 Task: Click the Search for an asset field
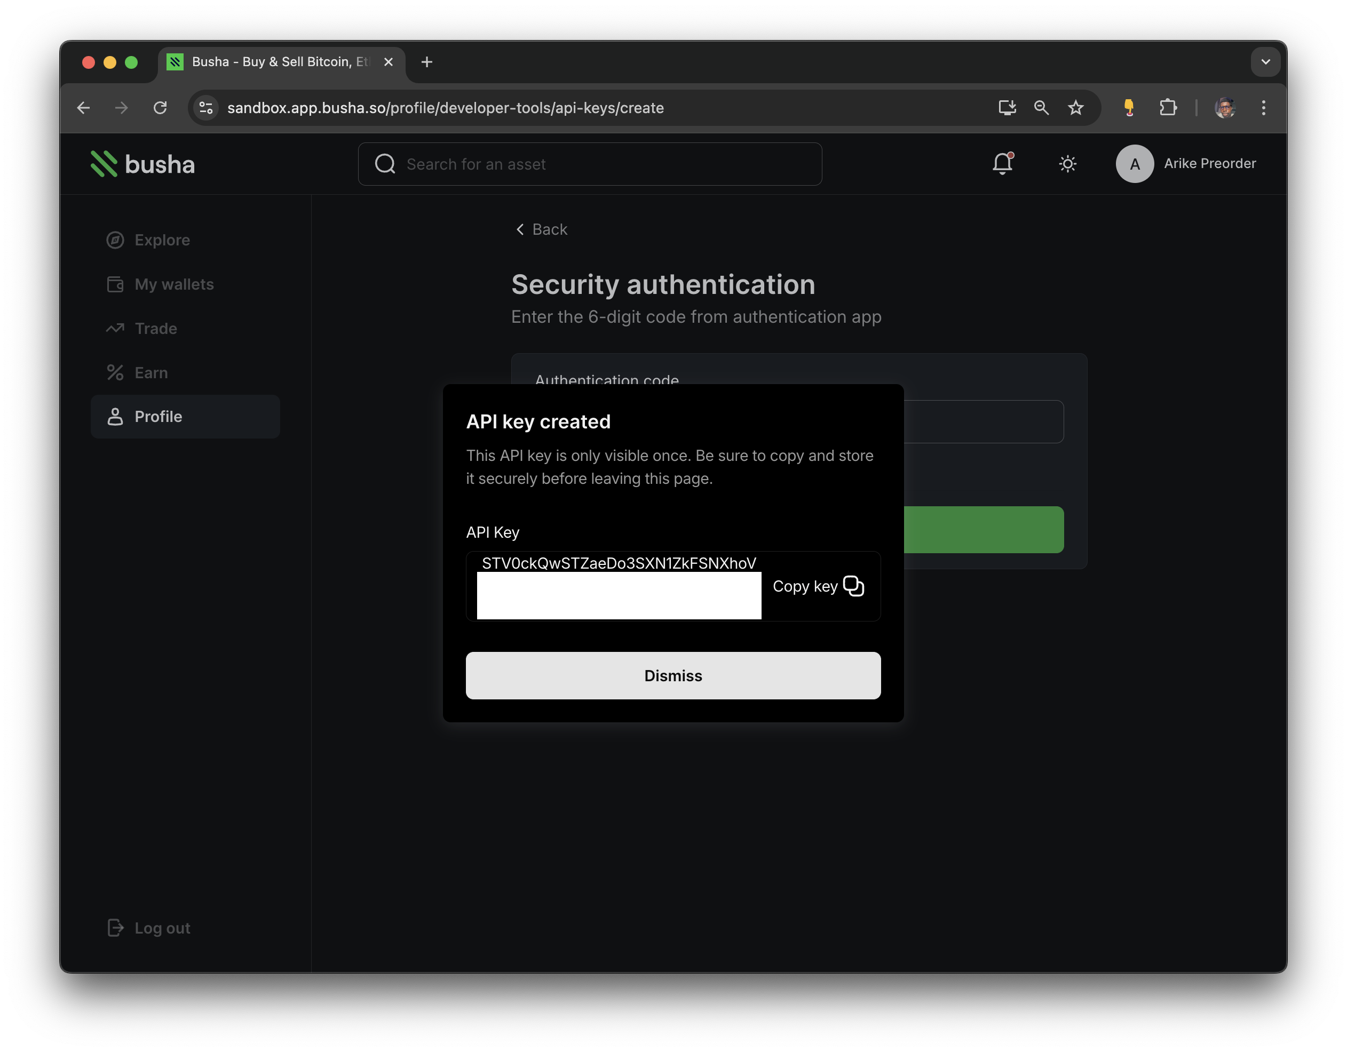589,164
